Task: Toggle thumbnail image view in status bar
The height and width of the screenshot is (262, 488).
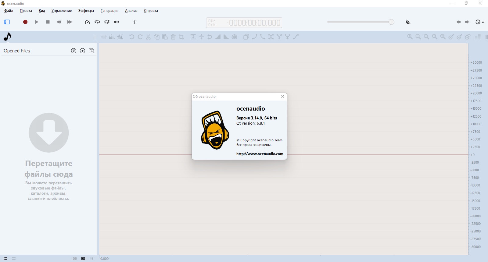Action: 83,259
